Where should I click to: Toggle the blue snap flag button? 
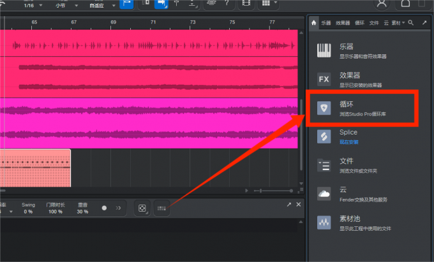tap(126, 4)
